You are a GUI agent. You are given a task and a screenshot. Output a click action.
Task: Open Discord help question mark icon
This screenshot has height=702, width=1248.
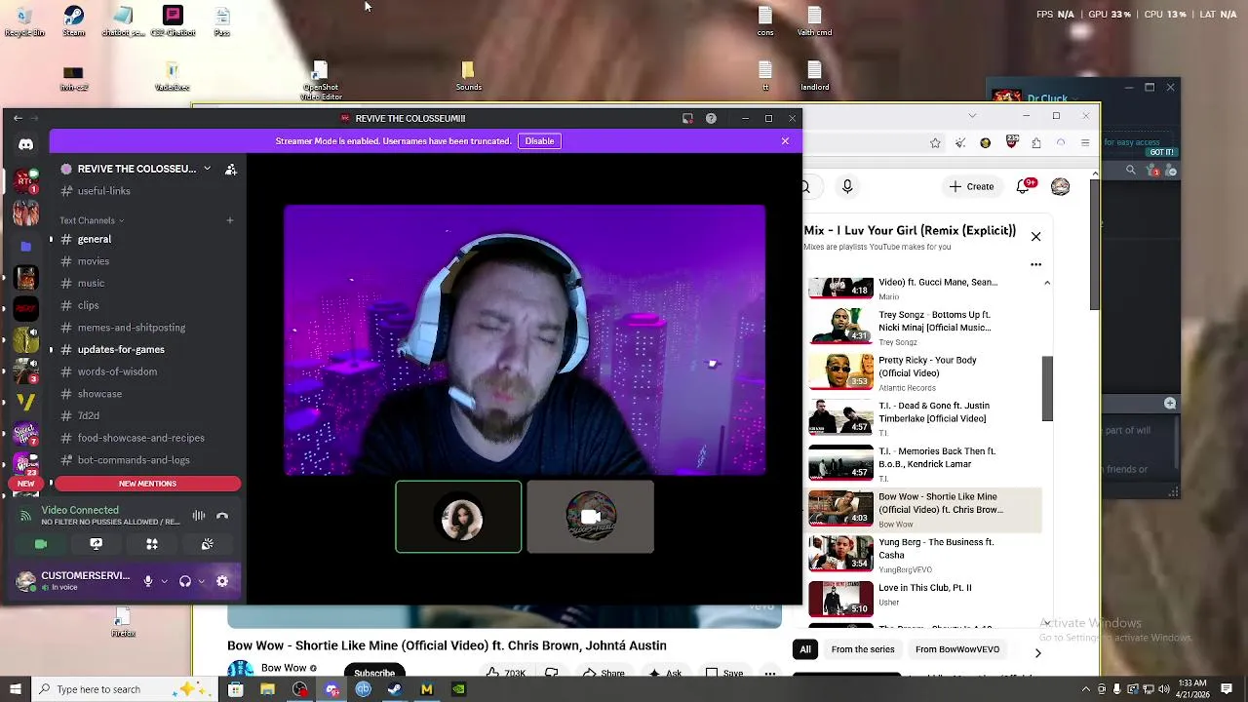coord(711,118)
